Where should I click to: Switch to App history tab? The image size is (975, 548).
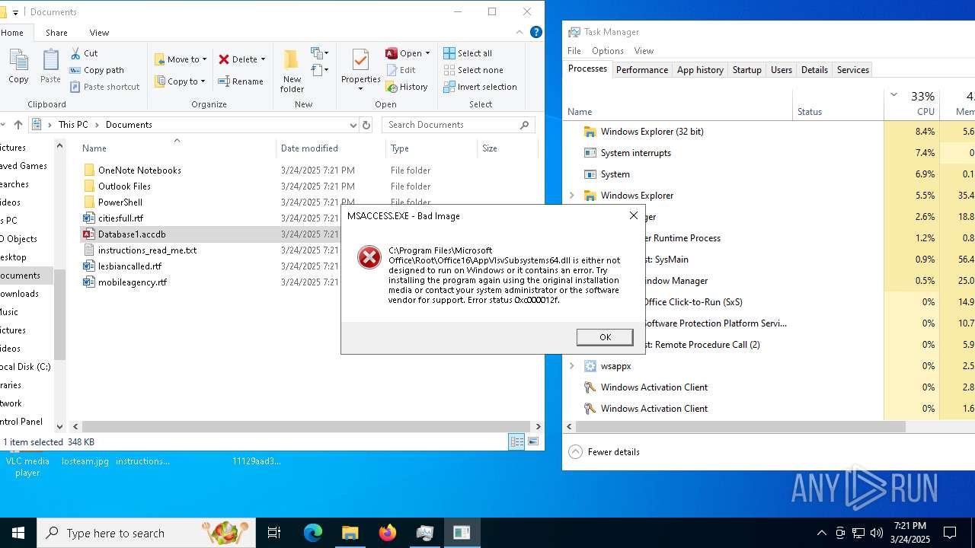(700, 70)
